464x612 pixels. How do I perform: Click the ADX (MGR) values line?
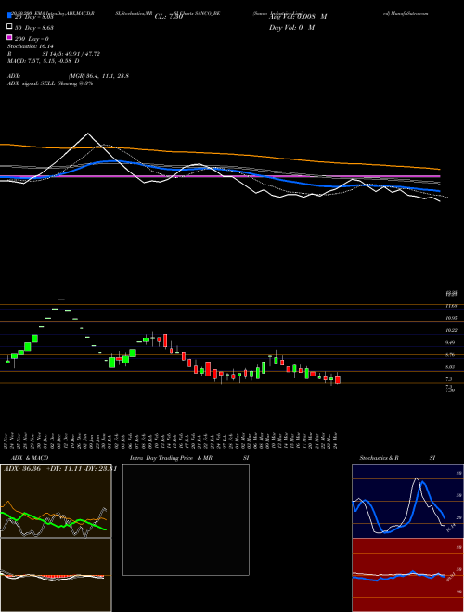68,76
